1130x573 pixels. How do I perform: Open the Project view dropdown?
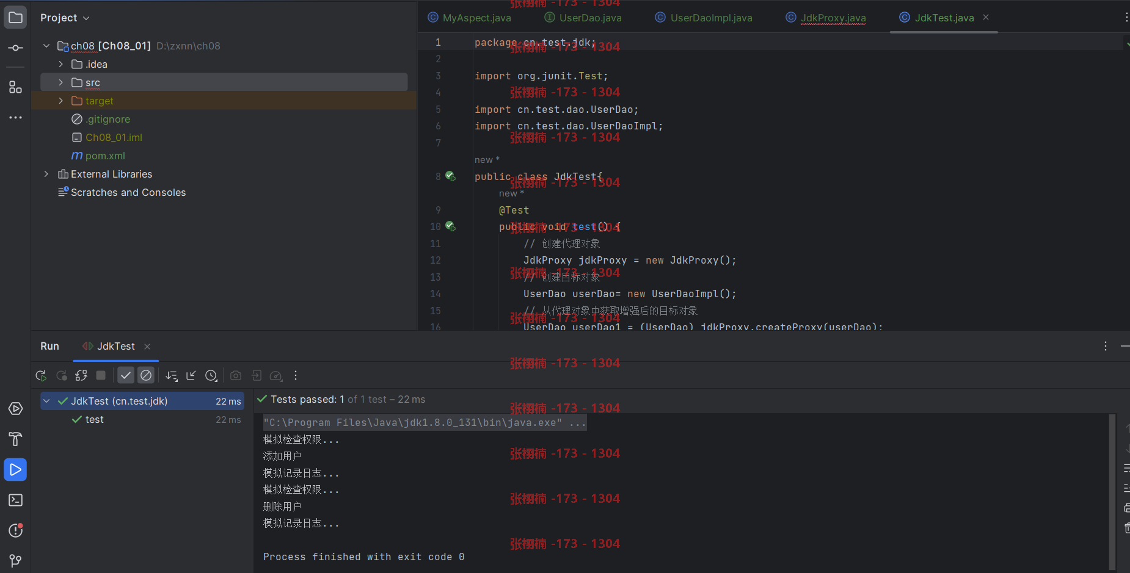coord(65,18)
